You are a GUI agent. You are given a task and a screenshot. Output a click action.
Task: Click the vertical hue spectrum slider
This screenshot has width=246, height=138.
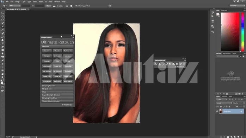tap(243, 32)
